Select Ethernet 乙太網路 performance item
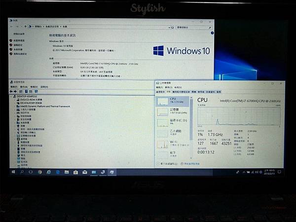296x222 pixels. (173, 133)
